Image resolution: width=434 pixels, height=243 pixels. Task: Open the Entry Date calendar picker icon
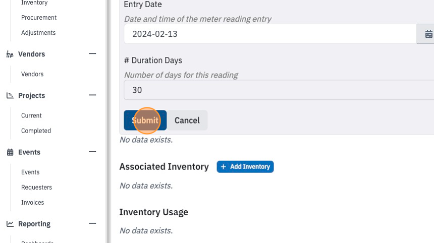(x=428, y=34)
